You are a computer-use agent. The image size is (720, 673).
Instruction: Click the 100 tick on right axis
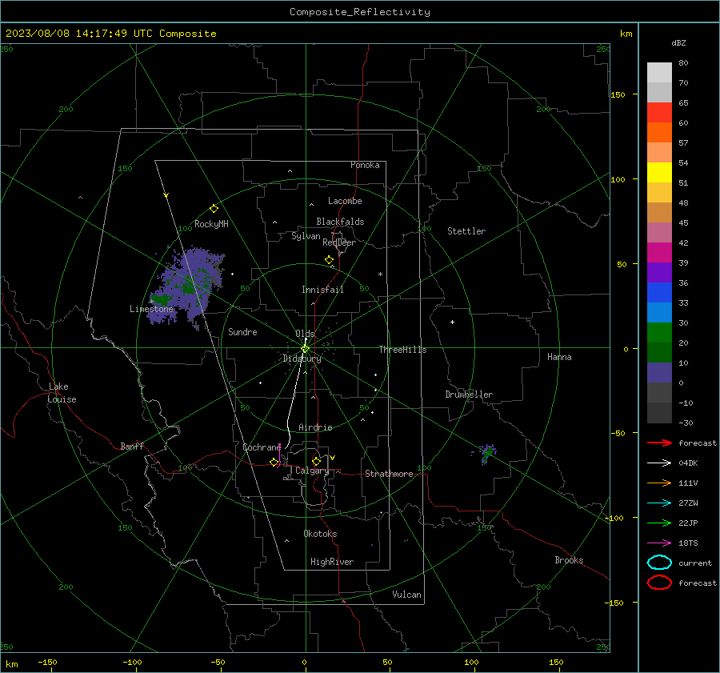[x=618, y=179]
